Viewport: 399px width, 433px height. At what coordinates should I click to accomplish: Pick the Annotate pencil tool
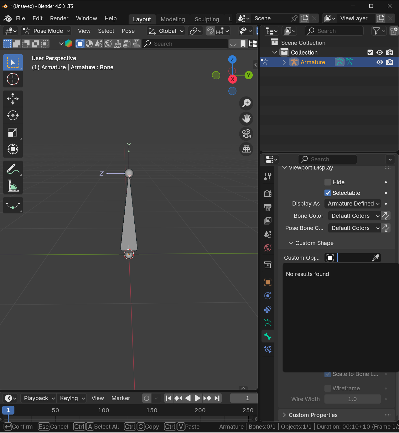[13, 169]
